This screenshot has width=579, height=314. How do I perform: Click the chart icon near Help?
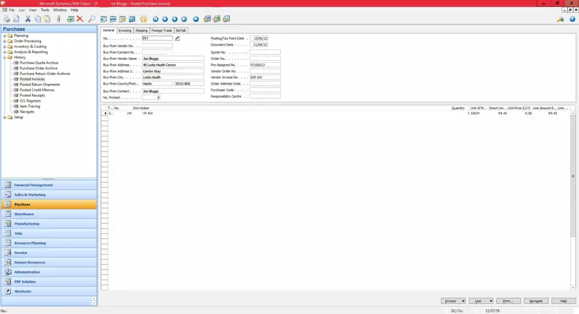tap(561, 19)
